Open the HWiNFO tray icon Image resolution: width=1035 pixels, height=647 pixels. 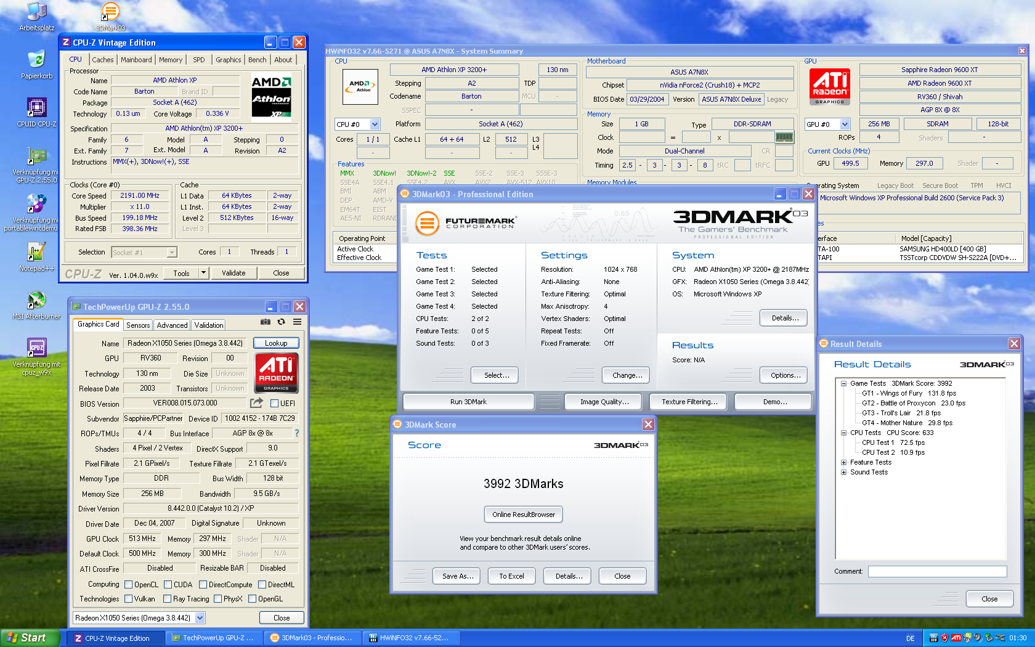click(x=933, y=638)
